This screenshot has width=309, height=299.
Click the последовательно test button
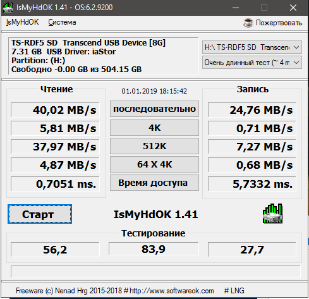pos(154,109)
